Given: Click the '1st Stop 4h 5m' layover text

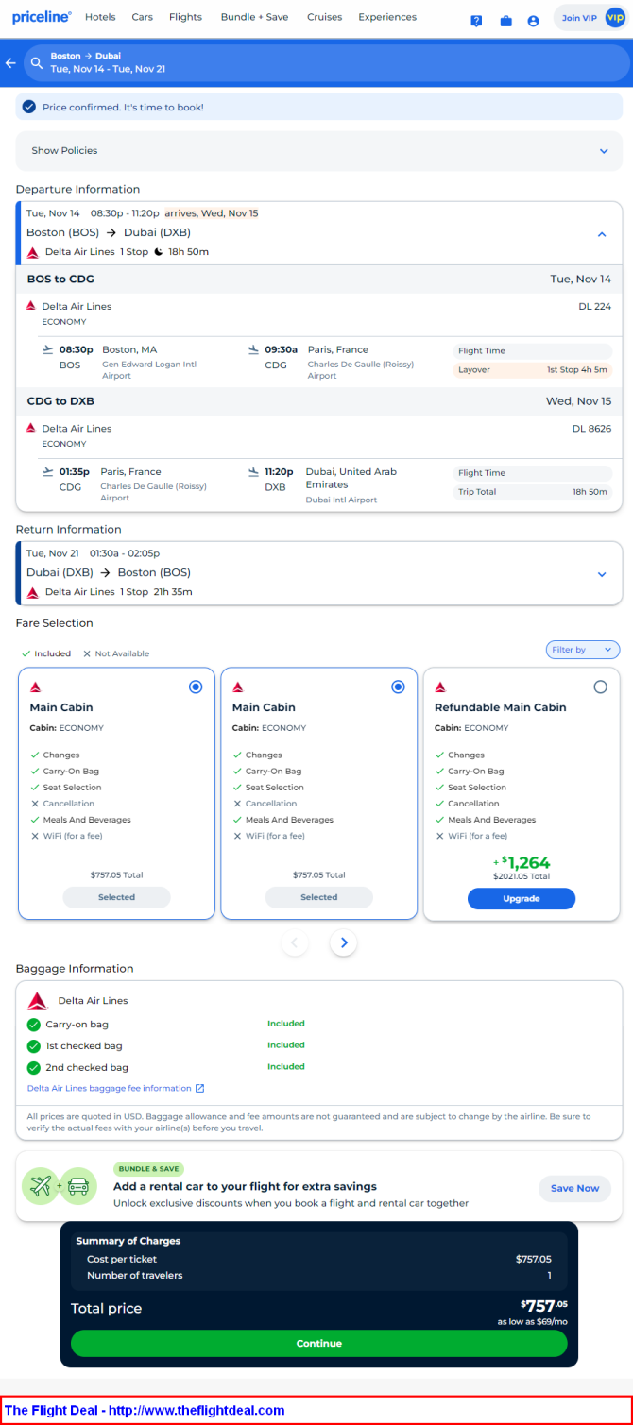Looking at the screenshot, I should [x=577, y=369].
